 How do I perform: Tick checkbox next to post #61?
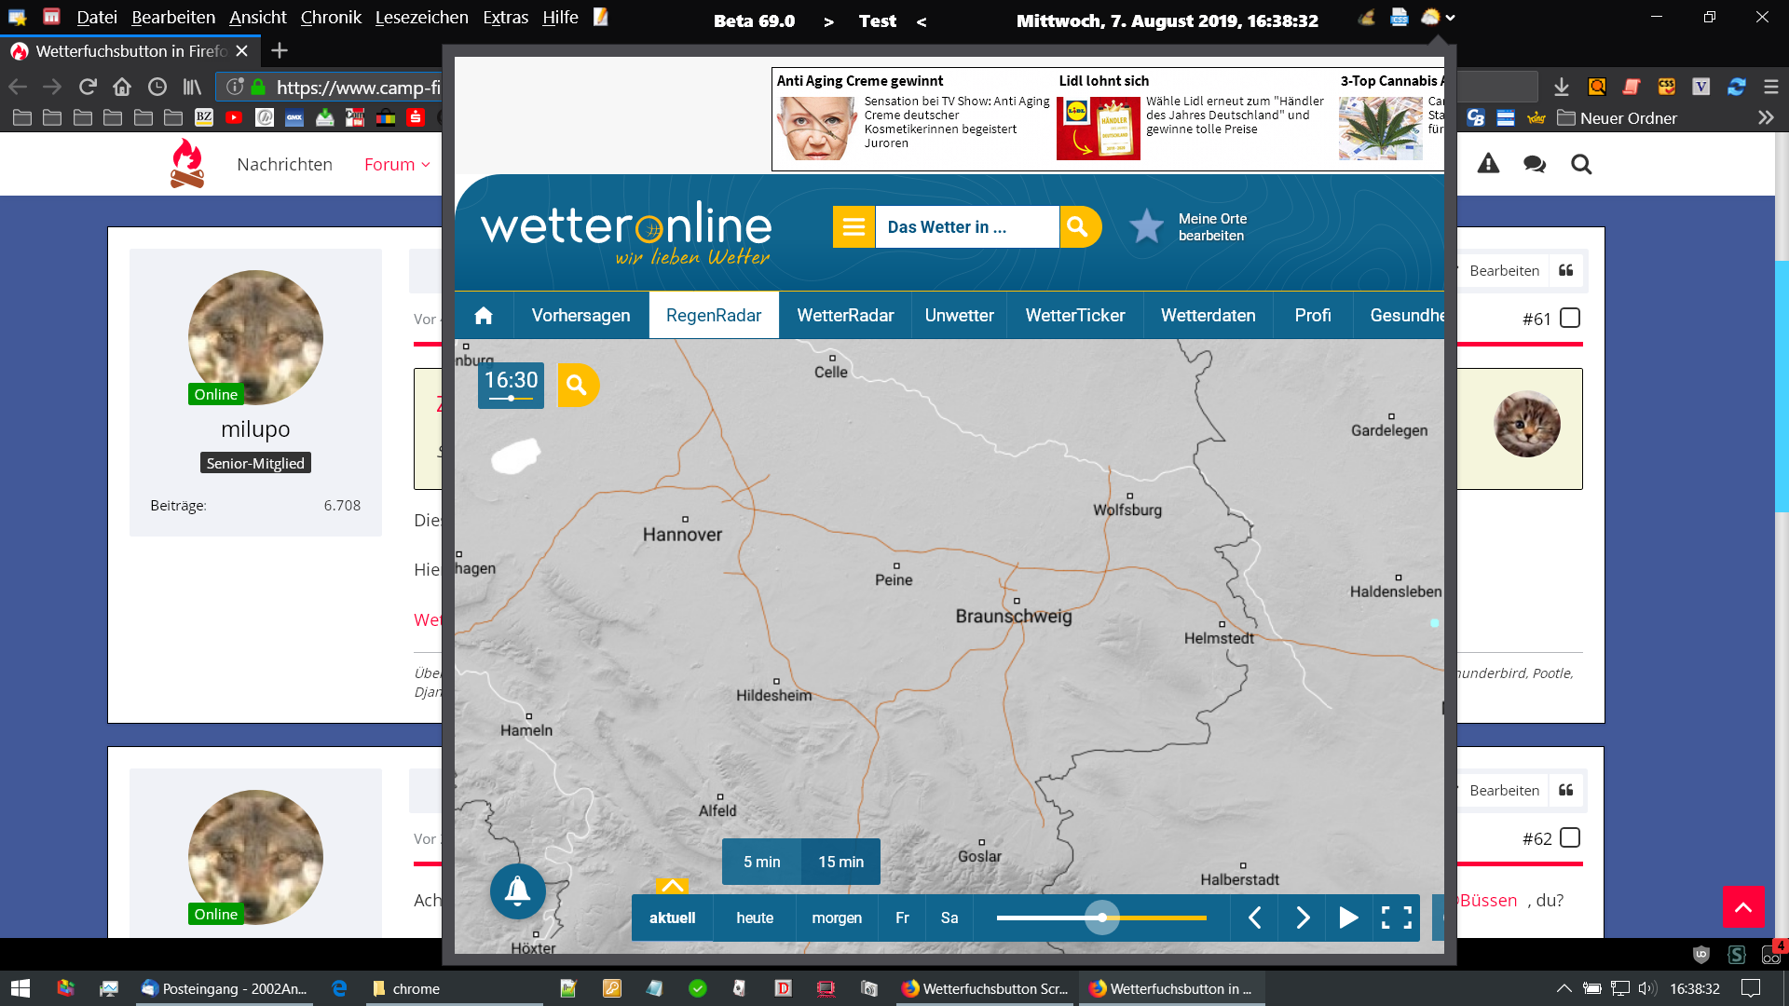[x=1570, y=319]
